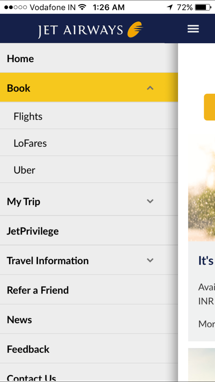Expand the Travel Information section
Image resolution: width=215 pixels, height=382 pixels.
pos(150,261)
